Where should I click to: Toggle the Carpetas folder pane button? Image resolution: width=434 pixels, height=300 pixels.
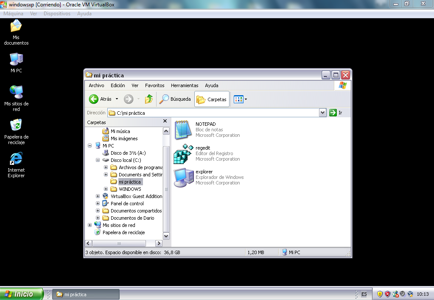[x=212, y=99]
